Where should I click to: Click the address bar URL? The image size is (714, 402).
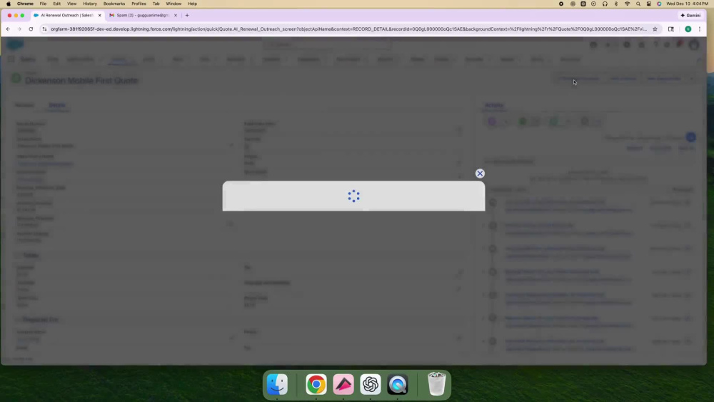pos(348,29)
